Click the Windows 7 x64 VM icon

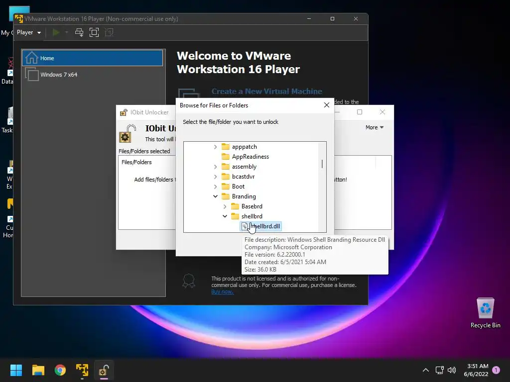pos(32,75)
